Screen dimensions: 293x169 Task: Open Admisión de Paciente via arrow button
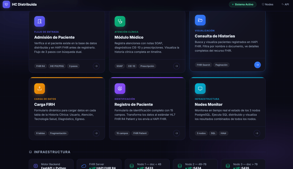pos(96,66)
